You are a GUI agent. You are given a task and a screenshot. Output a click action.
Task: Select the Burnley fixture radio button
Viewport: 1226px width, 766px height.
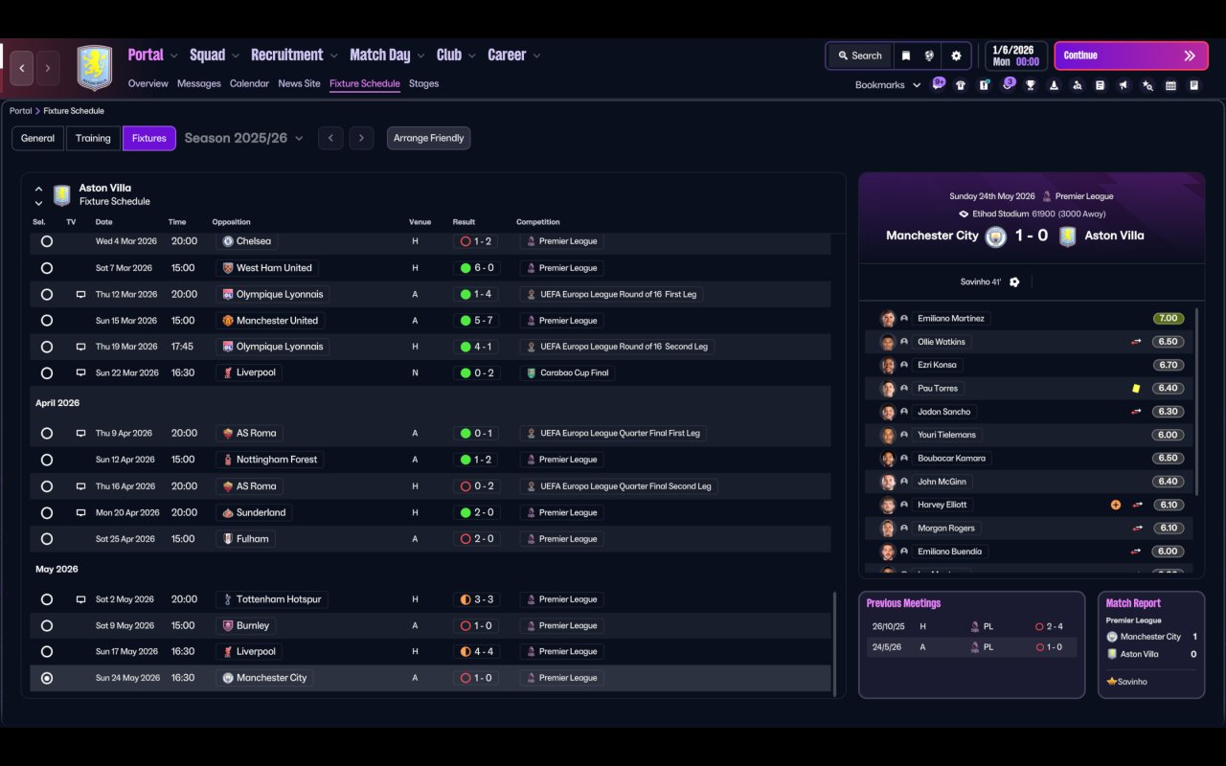pos(47,626)
